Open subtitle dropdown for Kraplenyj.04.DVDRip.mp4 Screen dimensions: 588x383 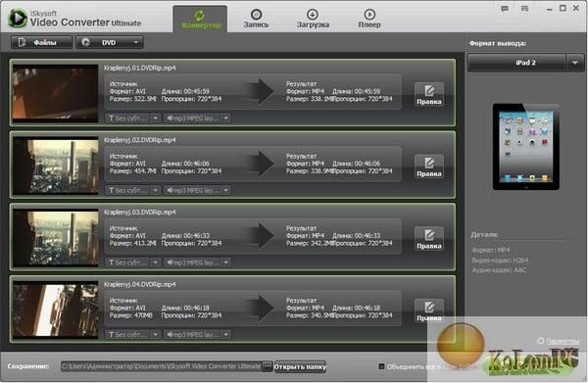132,334
